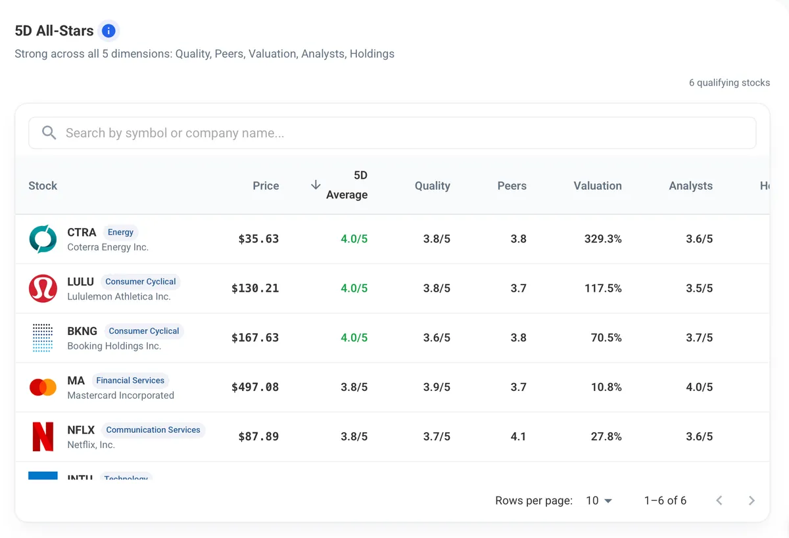Click the Booking Holdings logo
The width and height of the screenshot is (789, 538).
[43, 338]
